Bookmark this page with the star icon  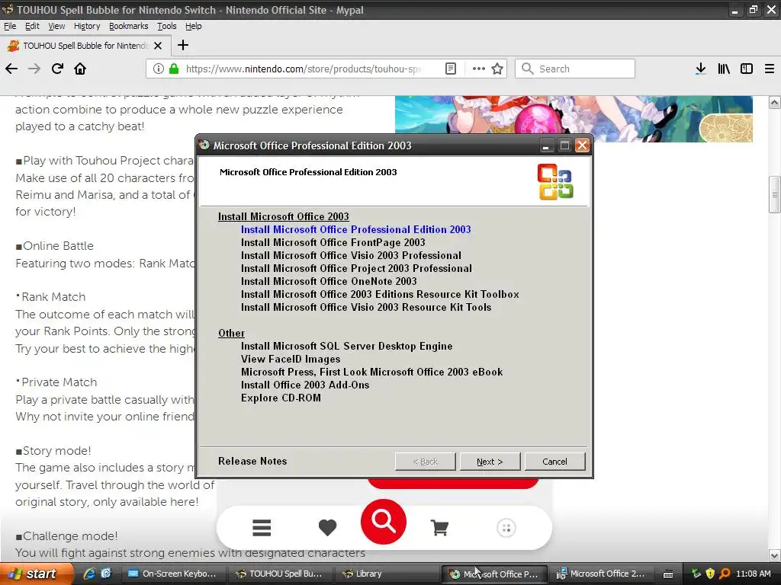(x=497, y=69)
